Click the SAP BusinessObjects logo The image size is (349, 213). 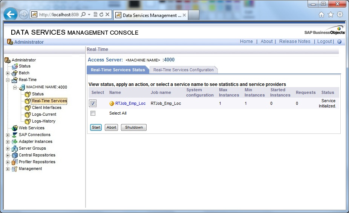tap(325, 31)
